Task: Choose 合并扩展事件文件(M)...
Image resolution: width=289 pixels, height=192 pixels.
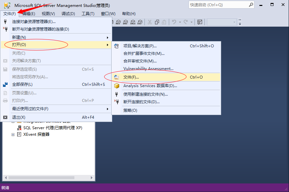Action: 166,54
